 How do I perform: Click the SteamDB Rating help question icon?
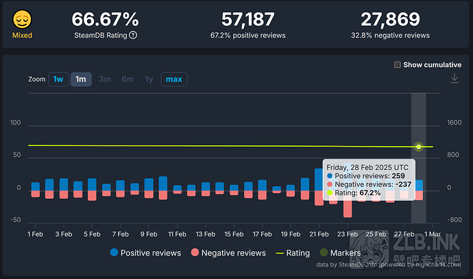(133, 35)
